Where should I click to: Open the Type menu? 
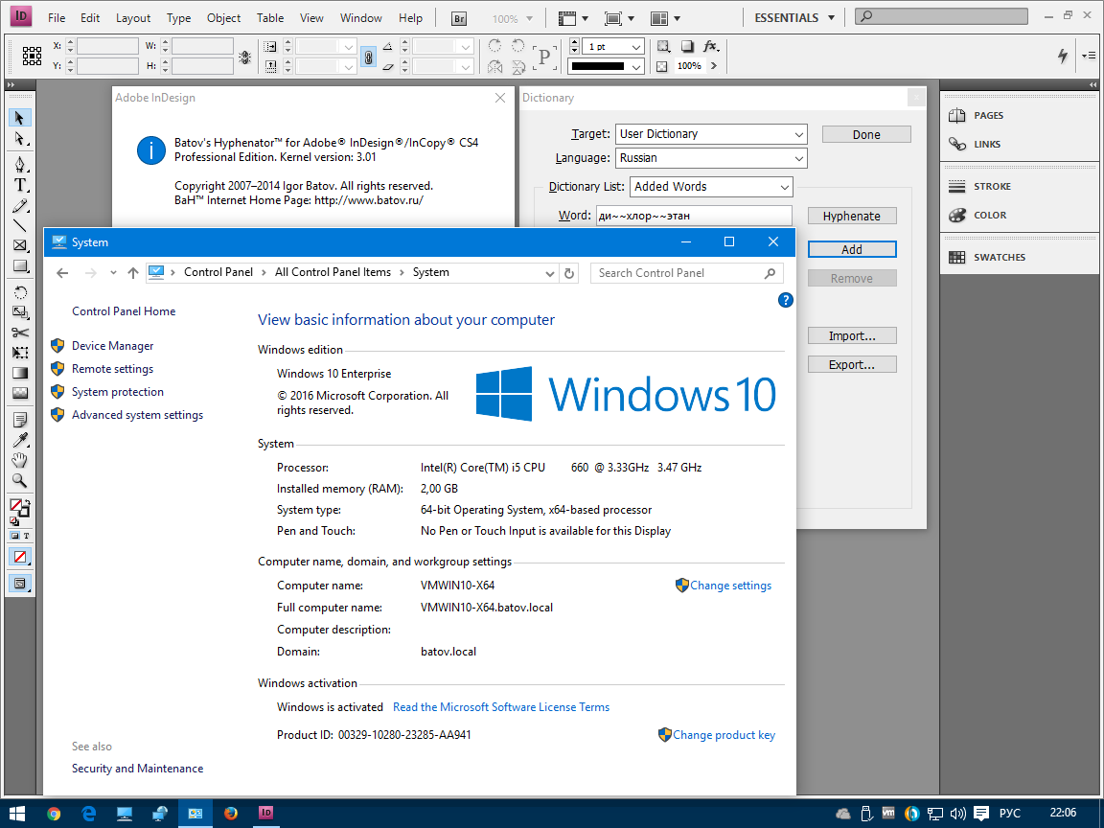(x=178, y=18)
